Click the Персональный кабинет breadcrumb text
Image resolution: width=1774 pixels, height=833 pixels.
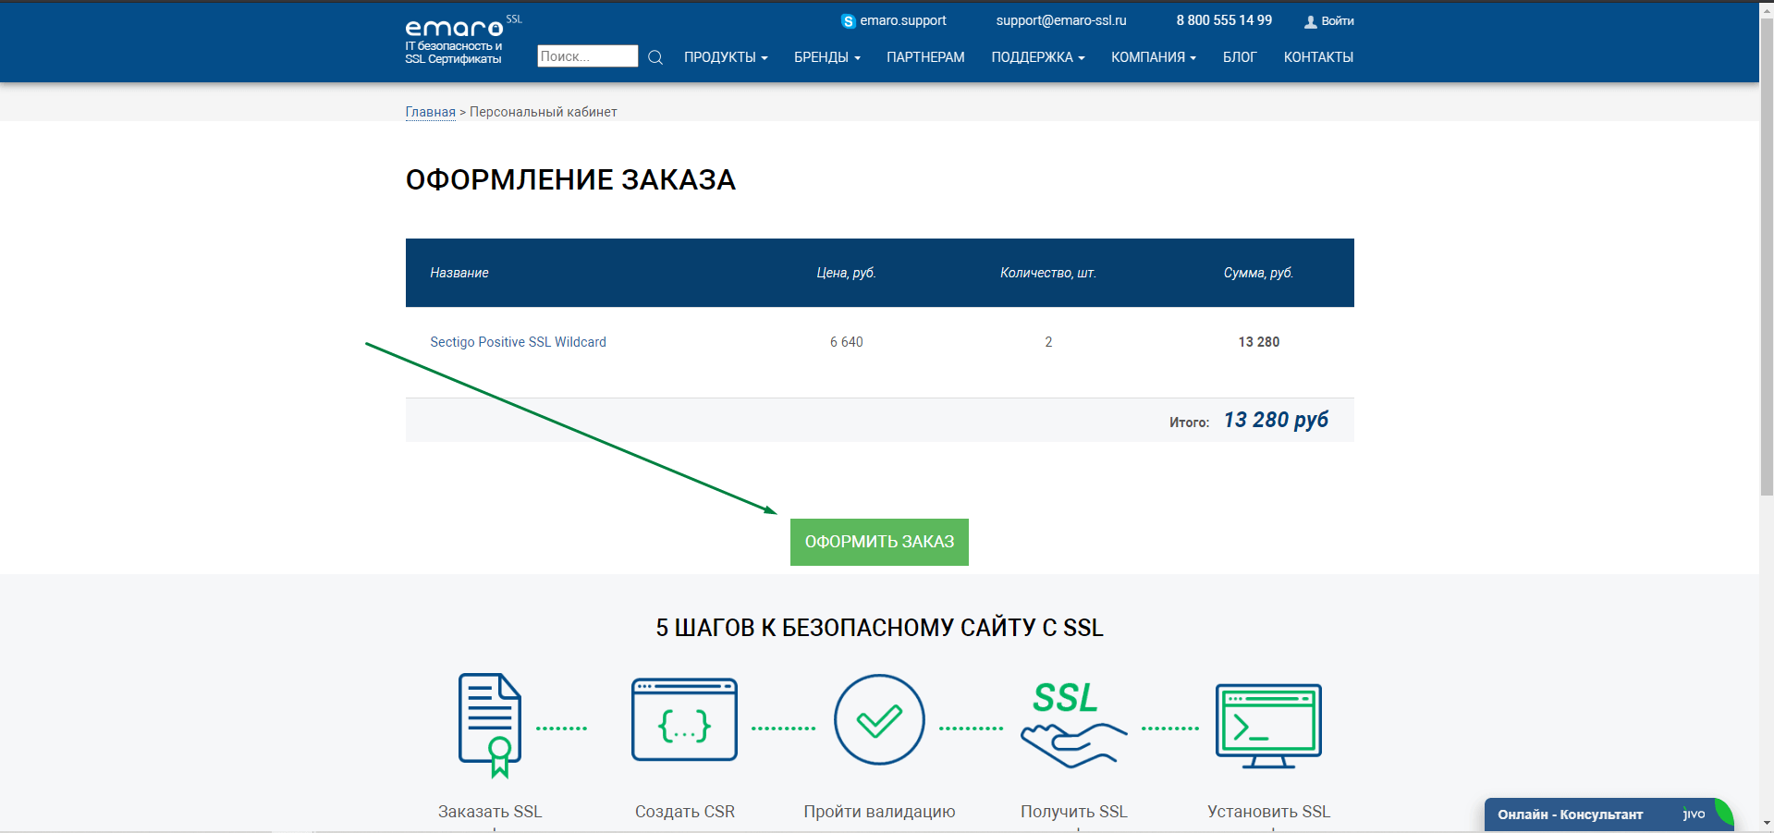(544, 112)
